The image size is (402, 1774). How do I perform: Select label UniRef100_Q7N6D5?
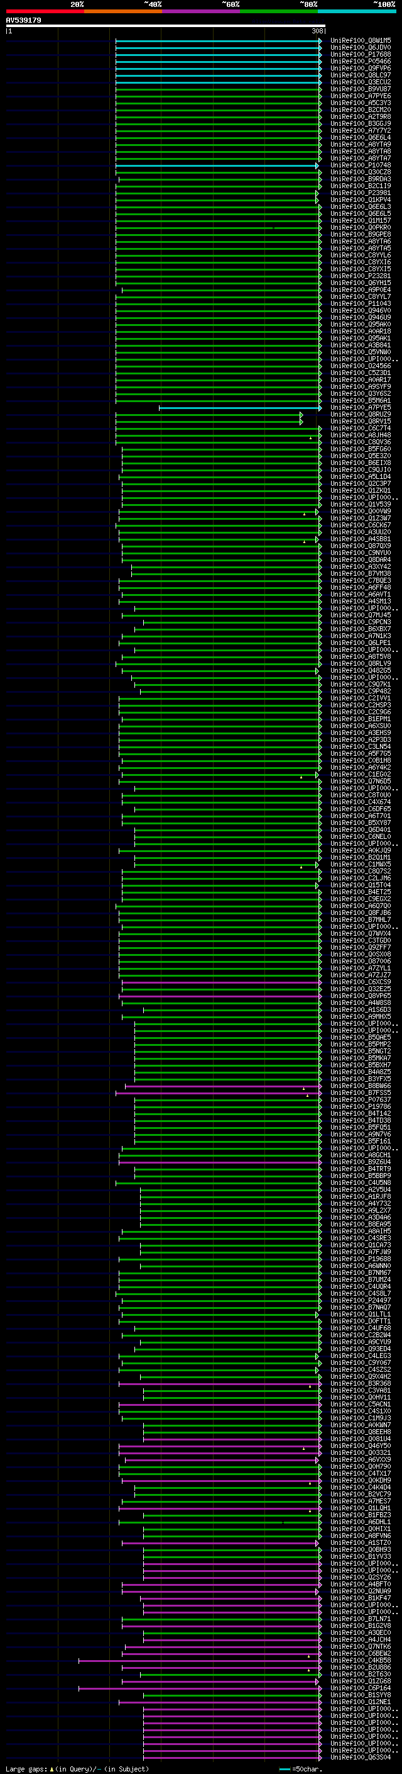tap(361, 782)
